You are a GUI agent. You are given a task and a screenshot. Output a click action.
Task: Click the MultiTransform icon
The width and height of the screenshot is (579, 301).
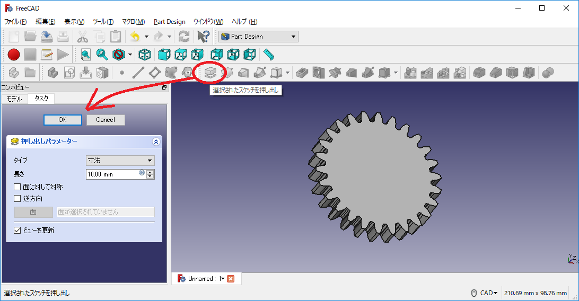[460, 73]
